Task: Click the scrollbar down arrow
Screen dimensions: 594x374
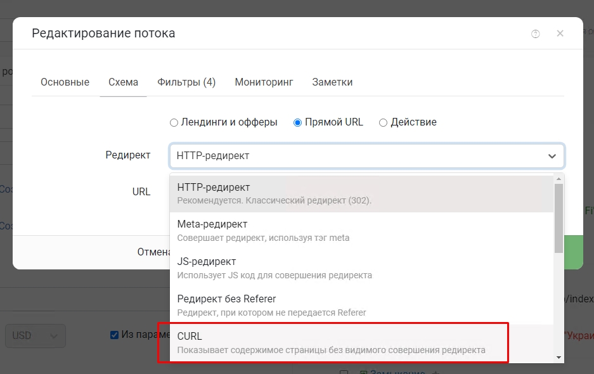Action: 558,357
